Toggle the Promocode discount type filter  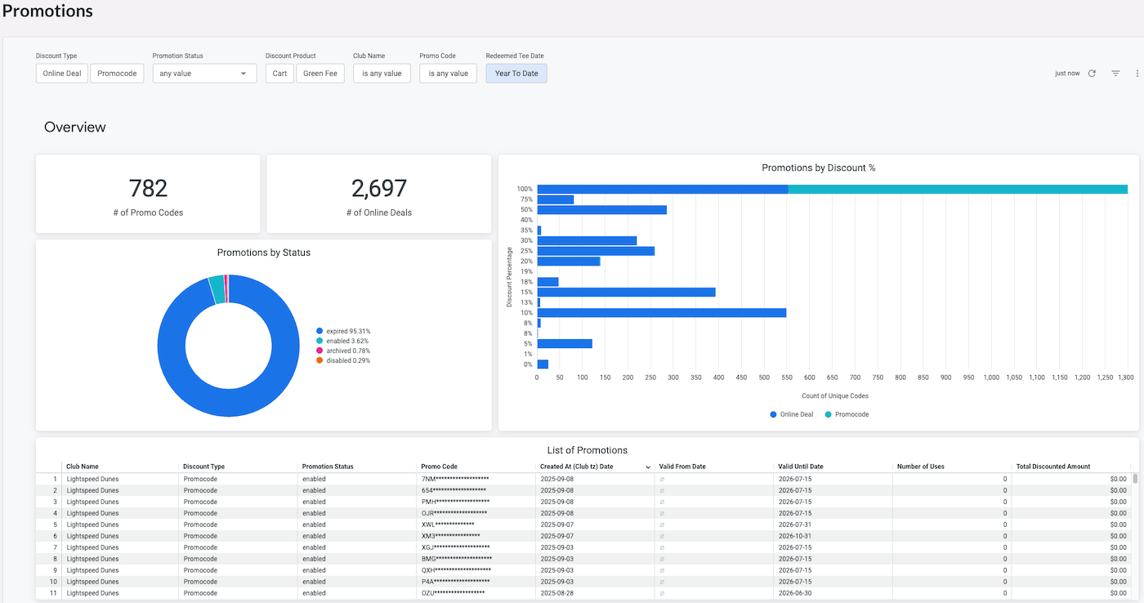click(117, 74)
